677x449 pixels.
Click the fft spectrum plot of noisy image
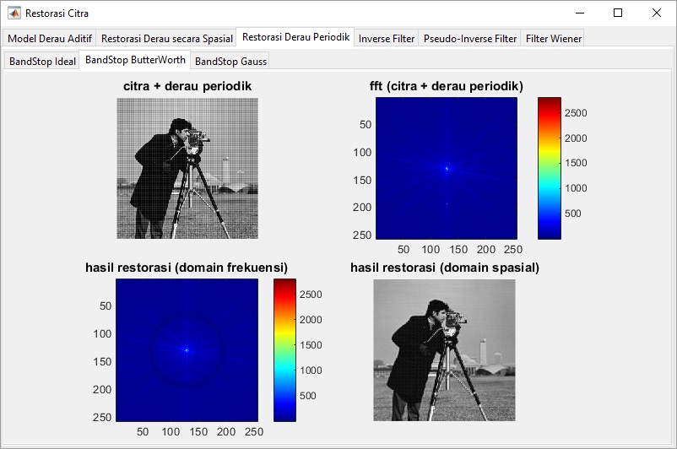click(x=446, y=168)
